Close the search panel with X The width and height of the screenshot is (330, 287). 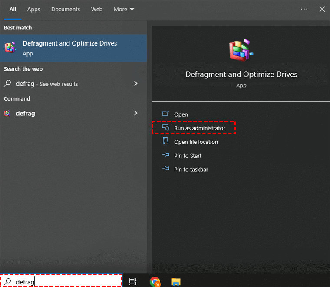tap(322, 9)
